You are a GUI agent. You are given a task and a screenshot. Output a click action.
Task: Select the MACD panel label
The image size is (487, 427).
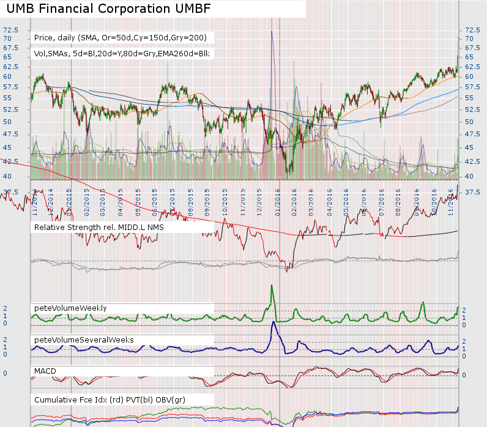(45, 371)
